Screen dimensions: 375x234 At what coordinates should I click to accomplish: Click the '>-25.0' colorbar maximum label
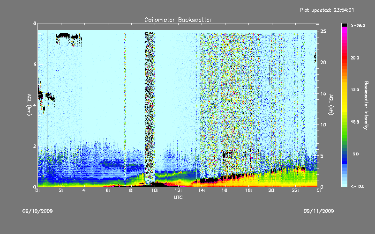pos(358,26)
